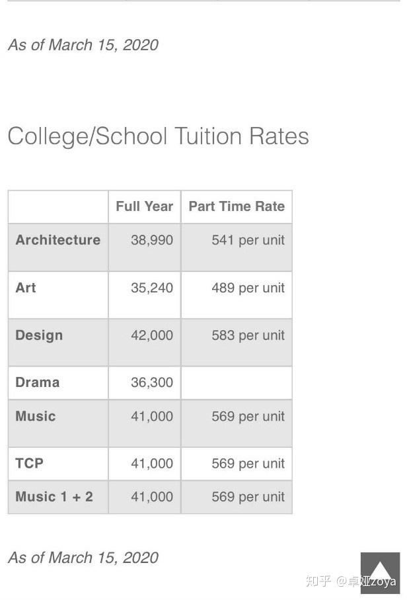Click the date note below the table
407x600 pixels.
pos(83,558)
